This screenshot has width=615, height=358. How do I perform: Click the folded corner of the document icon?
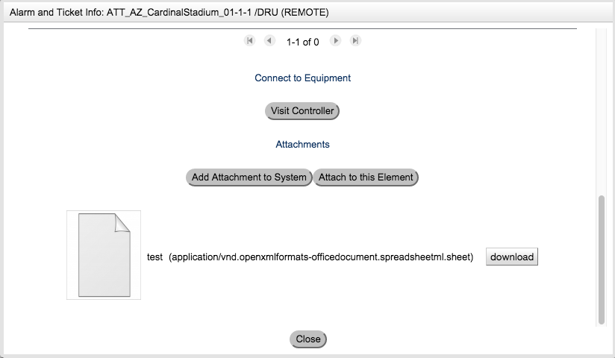122,223
